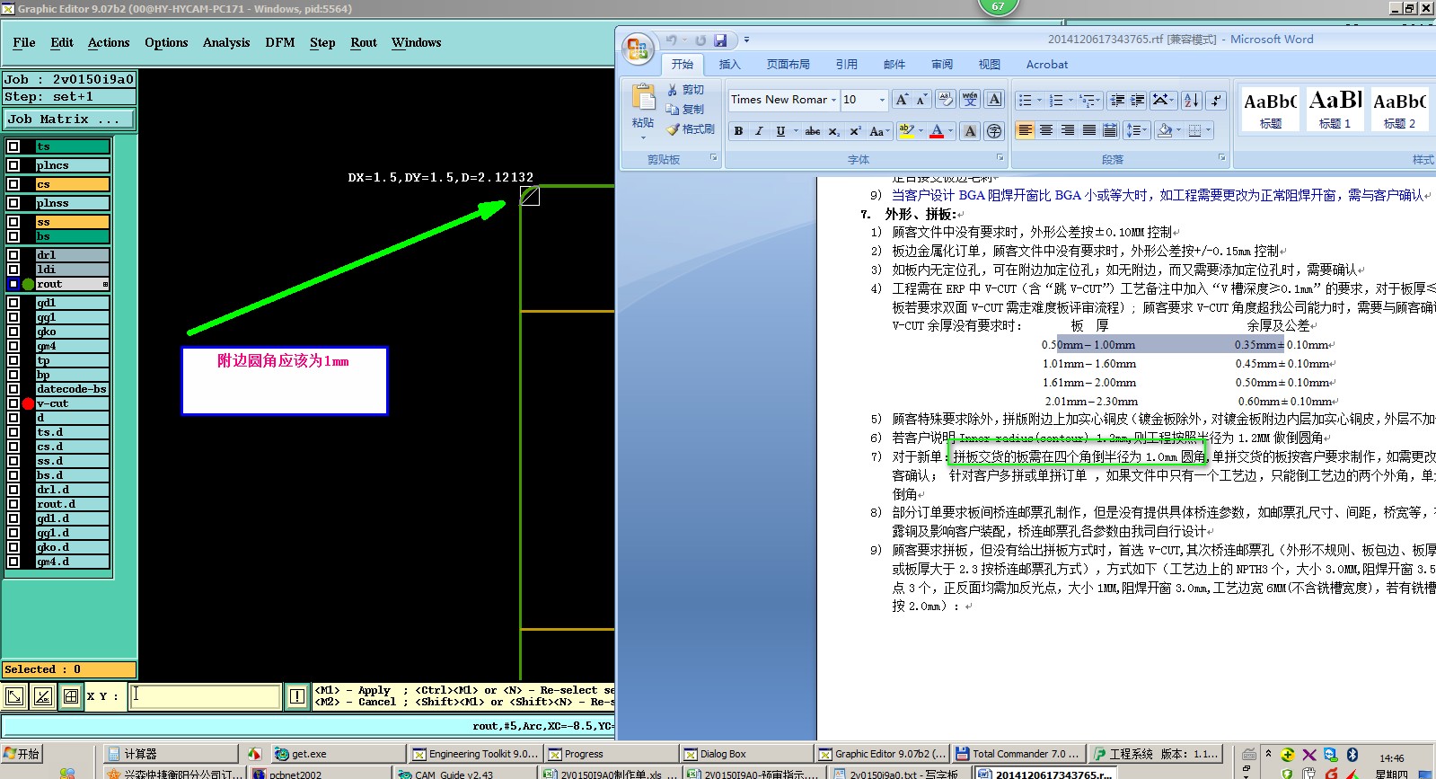Toggle checkbox for datecode-bs layer
1436x779 pixels.
click(x=13, y=389)
